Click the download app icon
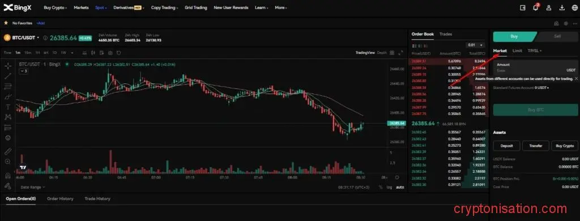 coord(562,7)
